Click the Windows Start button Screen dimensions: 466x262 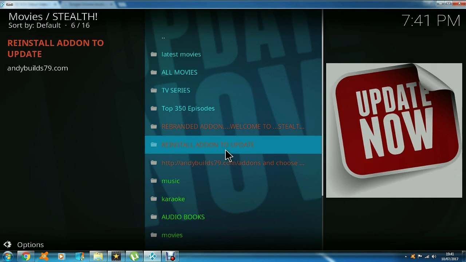point(8,257)
